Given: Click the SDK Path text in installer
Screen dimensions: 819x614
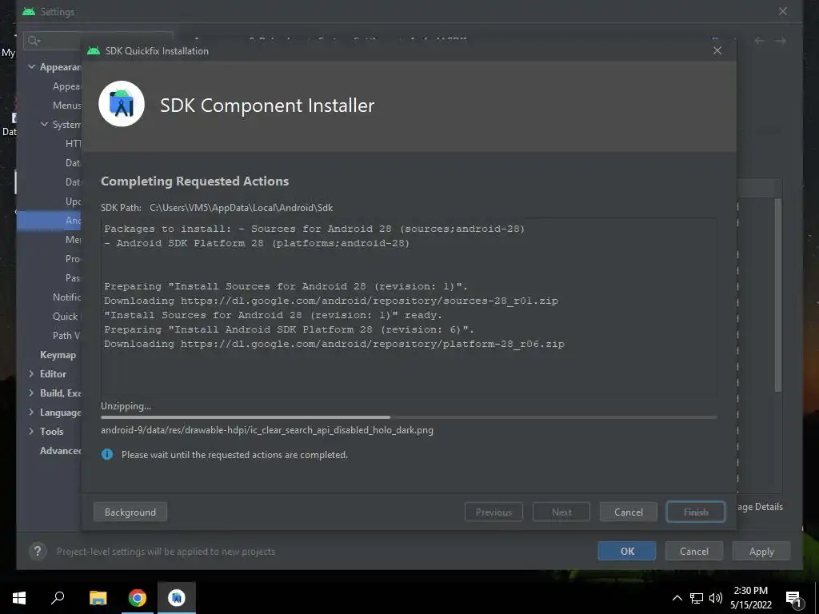Looking at the screenshot, I should (x=217, y=208).
